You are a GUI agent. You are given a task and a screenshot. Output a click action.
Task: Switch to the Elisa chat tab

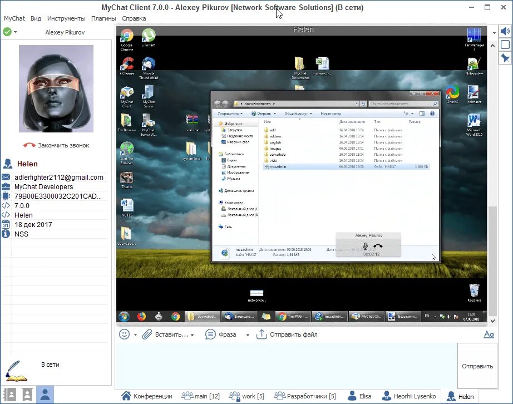359,396
